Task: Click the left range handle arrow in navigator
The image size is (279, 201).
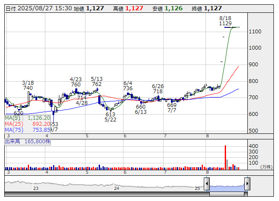Action: coord(207,184)
